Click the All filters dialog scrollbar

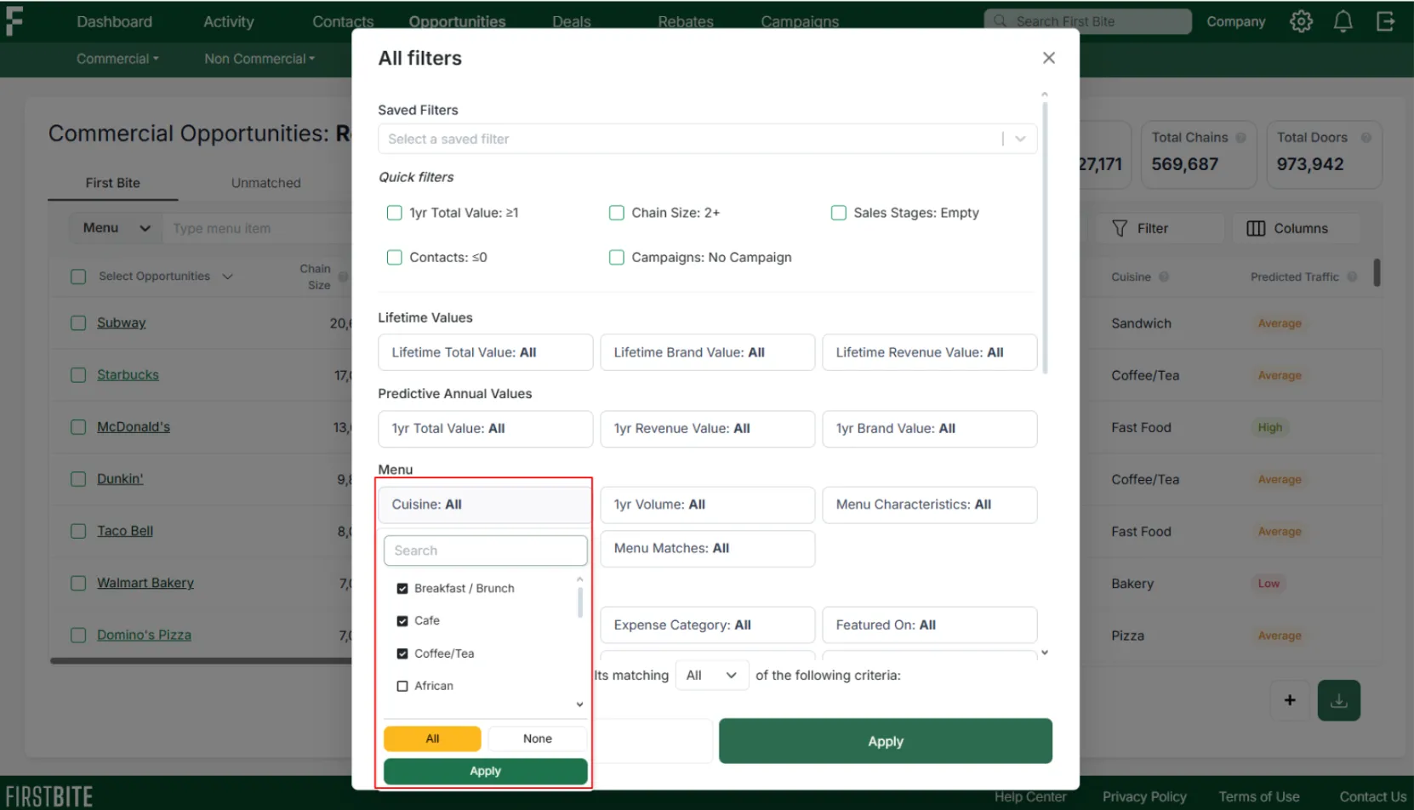(x=1044, y=238)
